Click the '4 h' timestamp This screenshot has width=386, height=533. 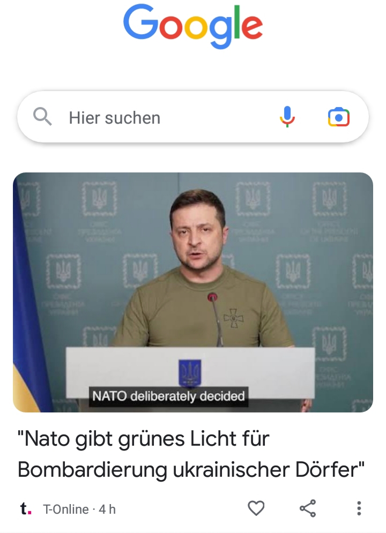click(x=107, y=509)
